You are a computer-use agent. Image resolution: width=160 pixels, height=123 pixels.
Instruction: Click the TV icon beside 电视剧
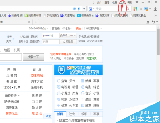click(x=59, y=87)
